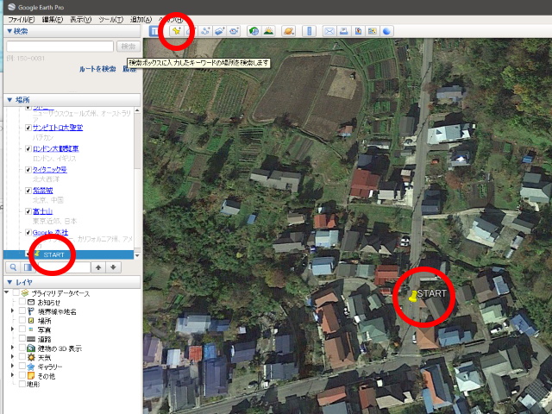Open the 紫禁城 place link
The image size is (552, 414).
click(42, 191)
